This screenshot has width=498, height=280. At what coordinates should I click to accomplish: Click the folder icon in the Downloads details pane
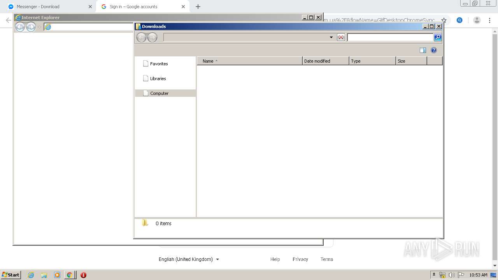click(145, 223)
